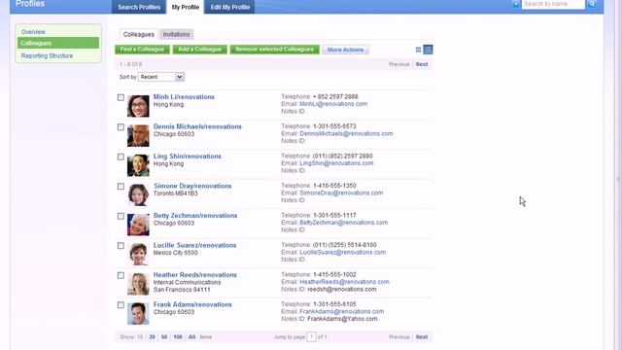This screenshot has height=350, width=622.
Task: Open the Betty Zechman/renovations name link
Action: [x=195, y=216]
